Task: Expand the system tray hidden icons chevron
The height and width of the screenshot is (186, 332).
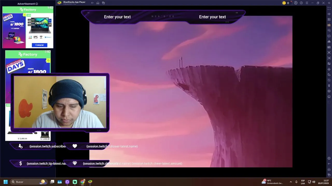Action: (291, 182)
